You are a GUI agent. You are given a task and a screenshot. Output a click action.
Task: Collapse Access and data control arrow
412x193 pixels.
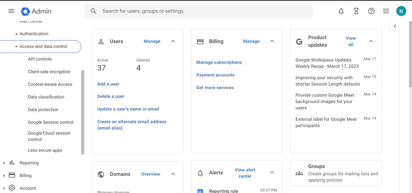click(16, 47)
